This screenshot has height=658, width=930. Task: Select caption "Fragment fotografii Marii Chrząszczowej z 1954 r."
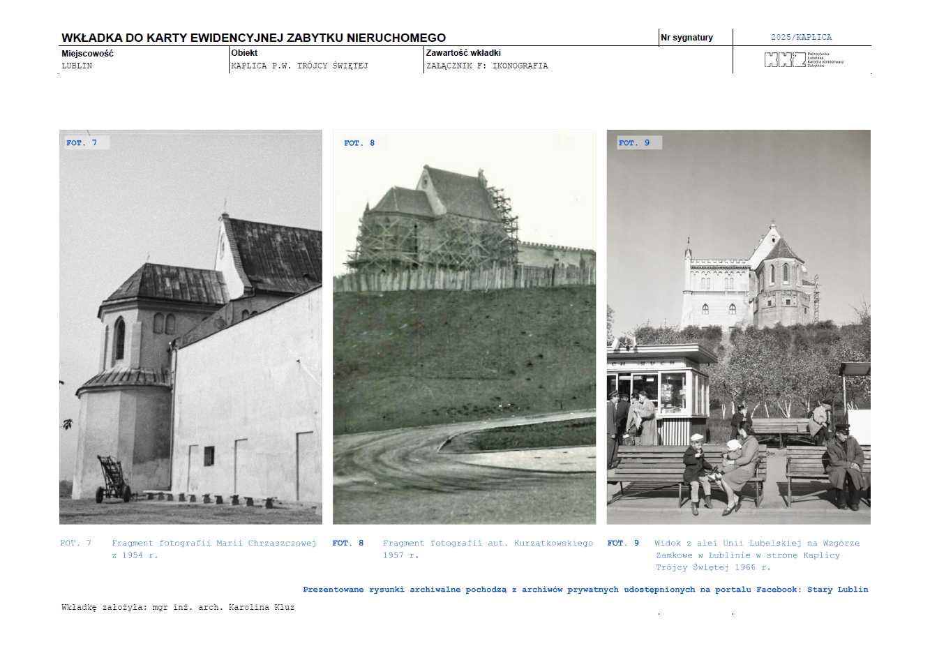pyautogui.click(x=214, y=549)
